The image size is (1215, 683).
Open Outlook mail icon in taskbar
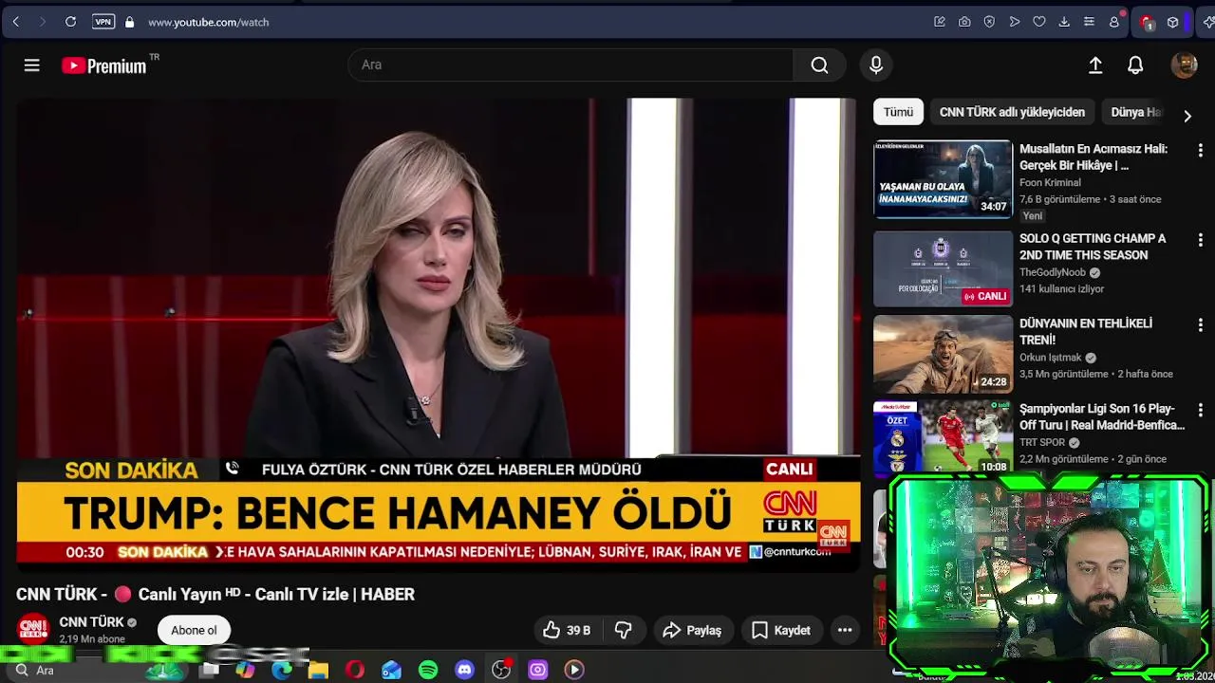tap(391, 670)
